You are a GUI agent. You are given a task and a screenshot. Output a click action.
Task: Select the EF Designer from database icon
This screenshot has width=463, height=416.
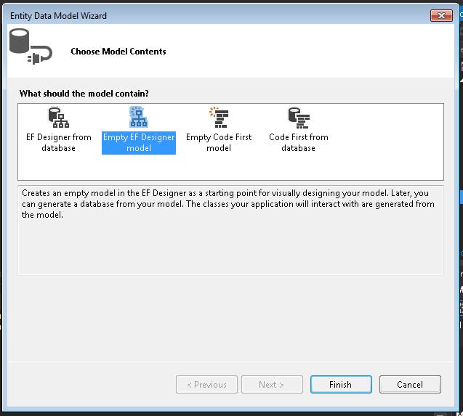pos(58,118)
